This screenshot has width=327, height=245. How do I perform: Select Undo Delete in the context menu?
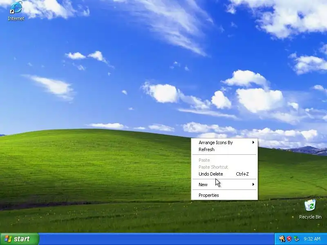pos(224,174)
